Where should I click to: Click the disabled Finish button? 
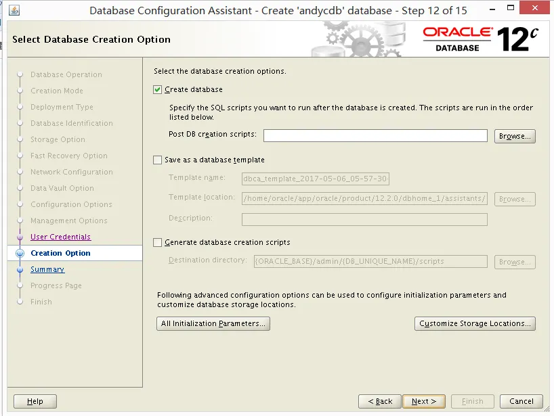472,401
